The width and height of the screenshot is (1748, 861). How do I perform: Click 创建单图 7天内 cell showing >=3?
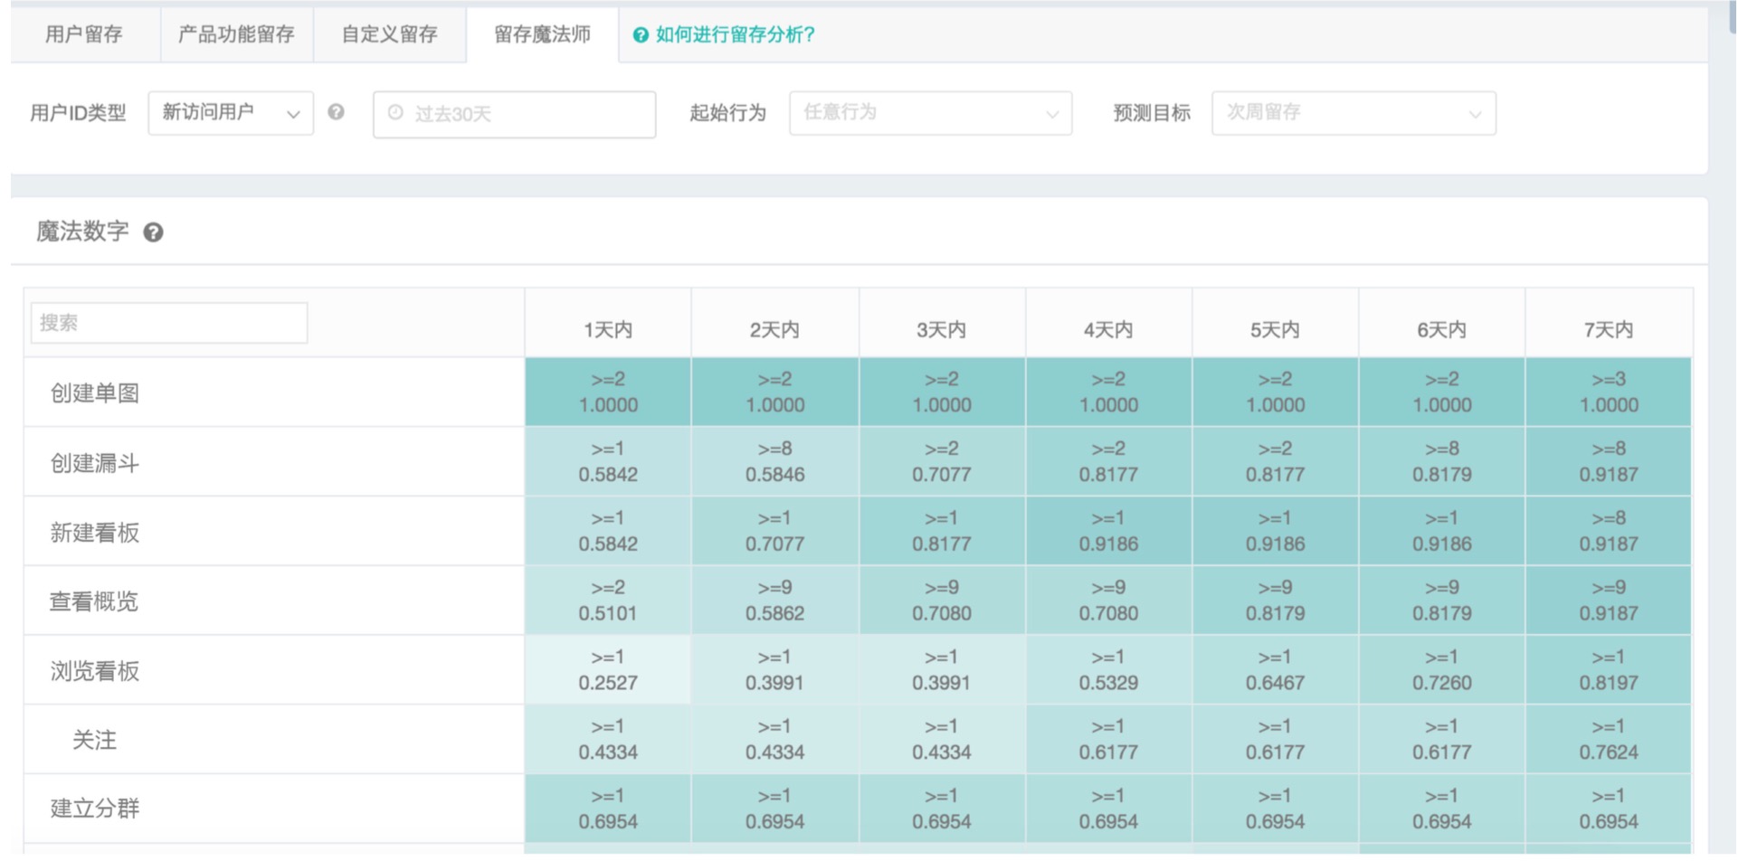tap(1609, 393)
